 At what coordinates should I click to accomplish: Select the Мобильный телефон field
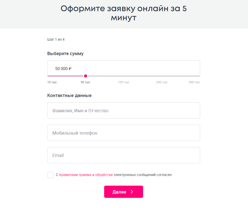coord(123,133)
